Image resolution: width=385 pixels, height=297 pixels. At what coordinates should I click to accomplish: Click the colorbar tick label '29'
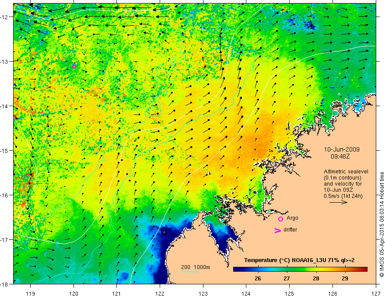point(345,278)
